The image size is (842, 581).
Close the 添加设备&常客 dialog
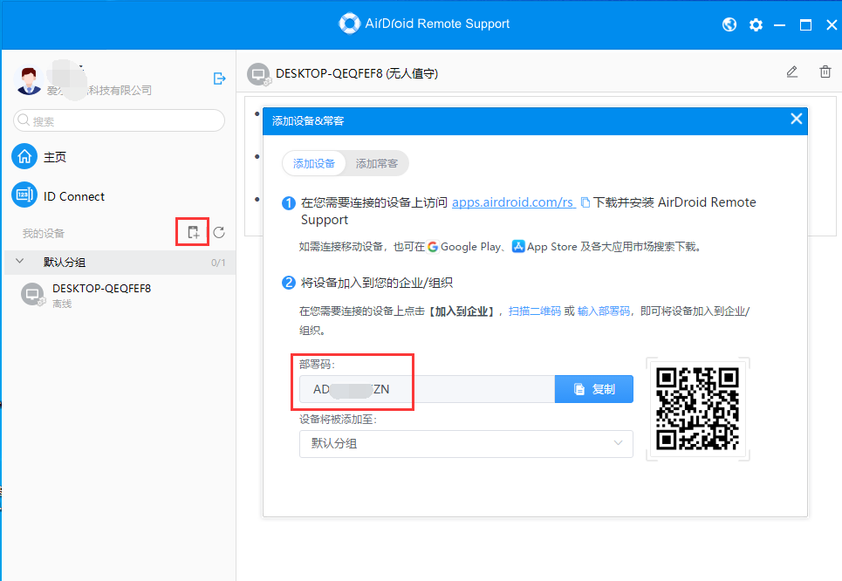pos(797,119)
